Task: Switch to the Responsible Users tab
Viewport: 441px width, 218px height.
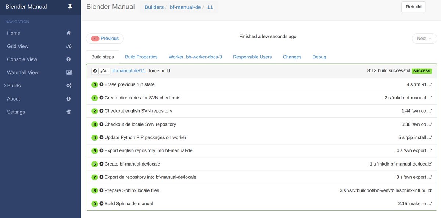Action: 252,57
